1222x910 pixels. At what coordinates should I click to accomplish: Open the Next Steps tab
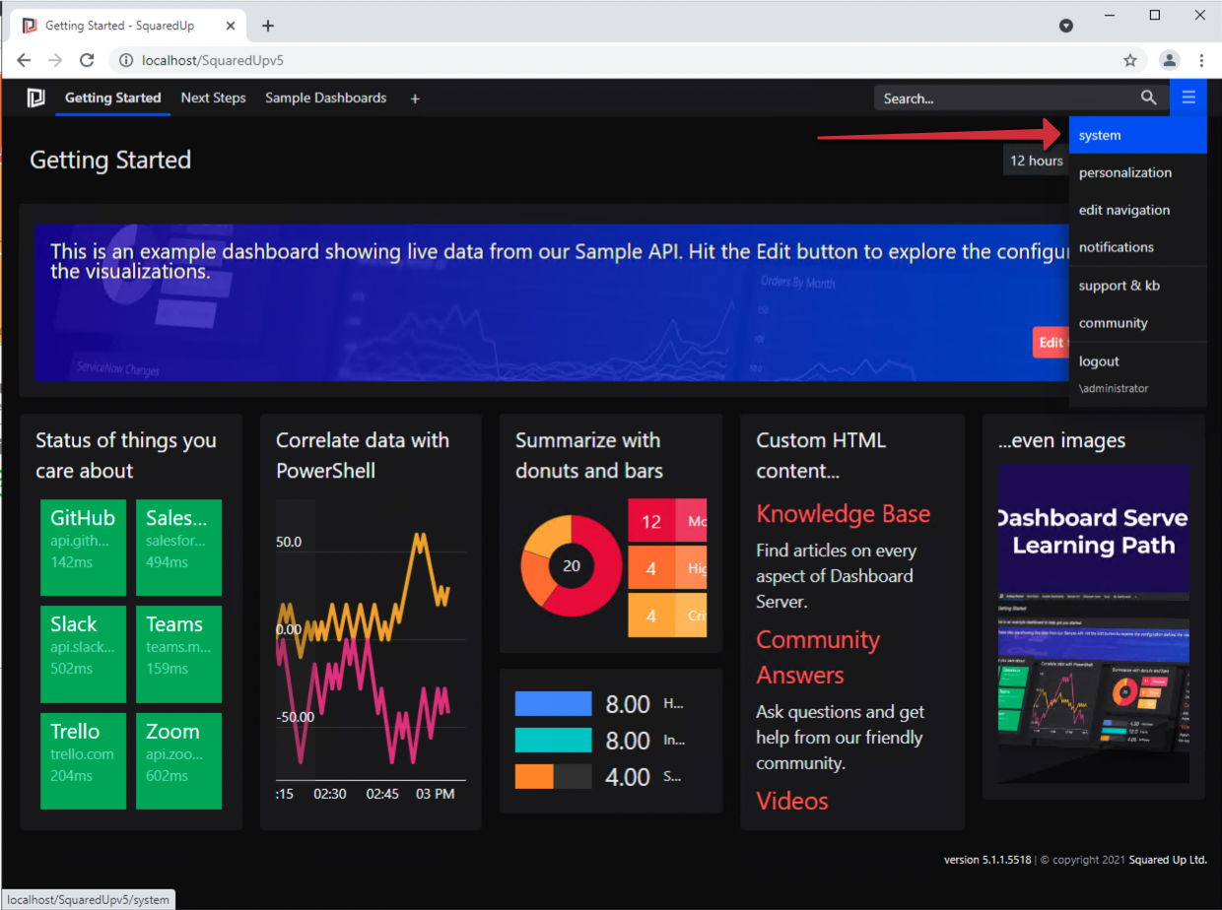(x=213, y=98)
